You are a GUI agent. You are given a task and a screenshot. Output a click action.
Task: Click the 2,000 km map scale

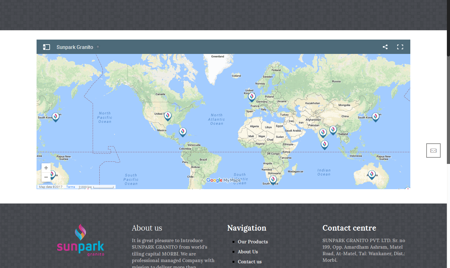point(96,187)
